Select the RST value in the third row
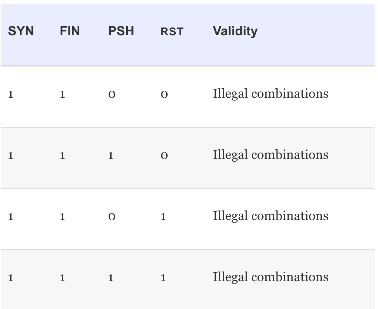The width and height of the screenshot is (378, 309). (x=163, y=217)
